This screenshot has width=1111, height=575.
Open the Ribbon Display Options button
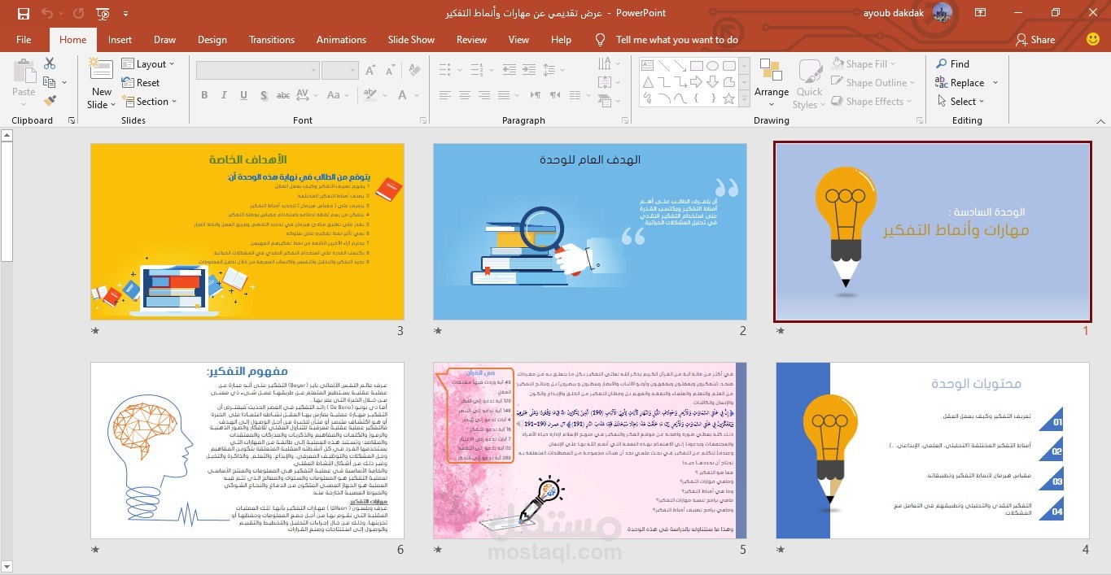980,13
